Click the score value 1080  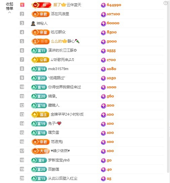[111, 69]
